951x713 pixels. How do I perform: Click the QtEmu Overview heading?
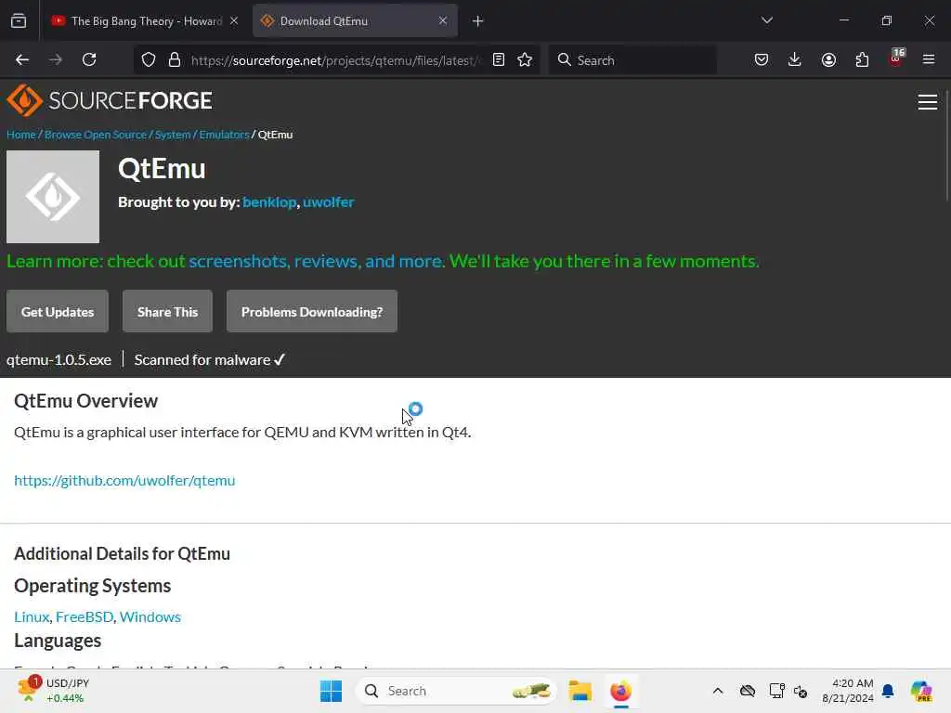click(85, 401)
